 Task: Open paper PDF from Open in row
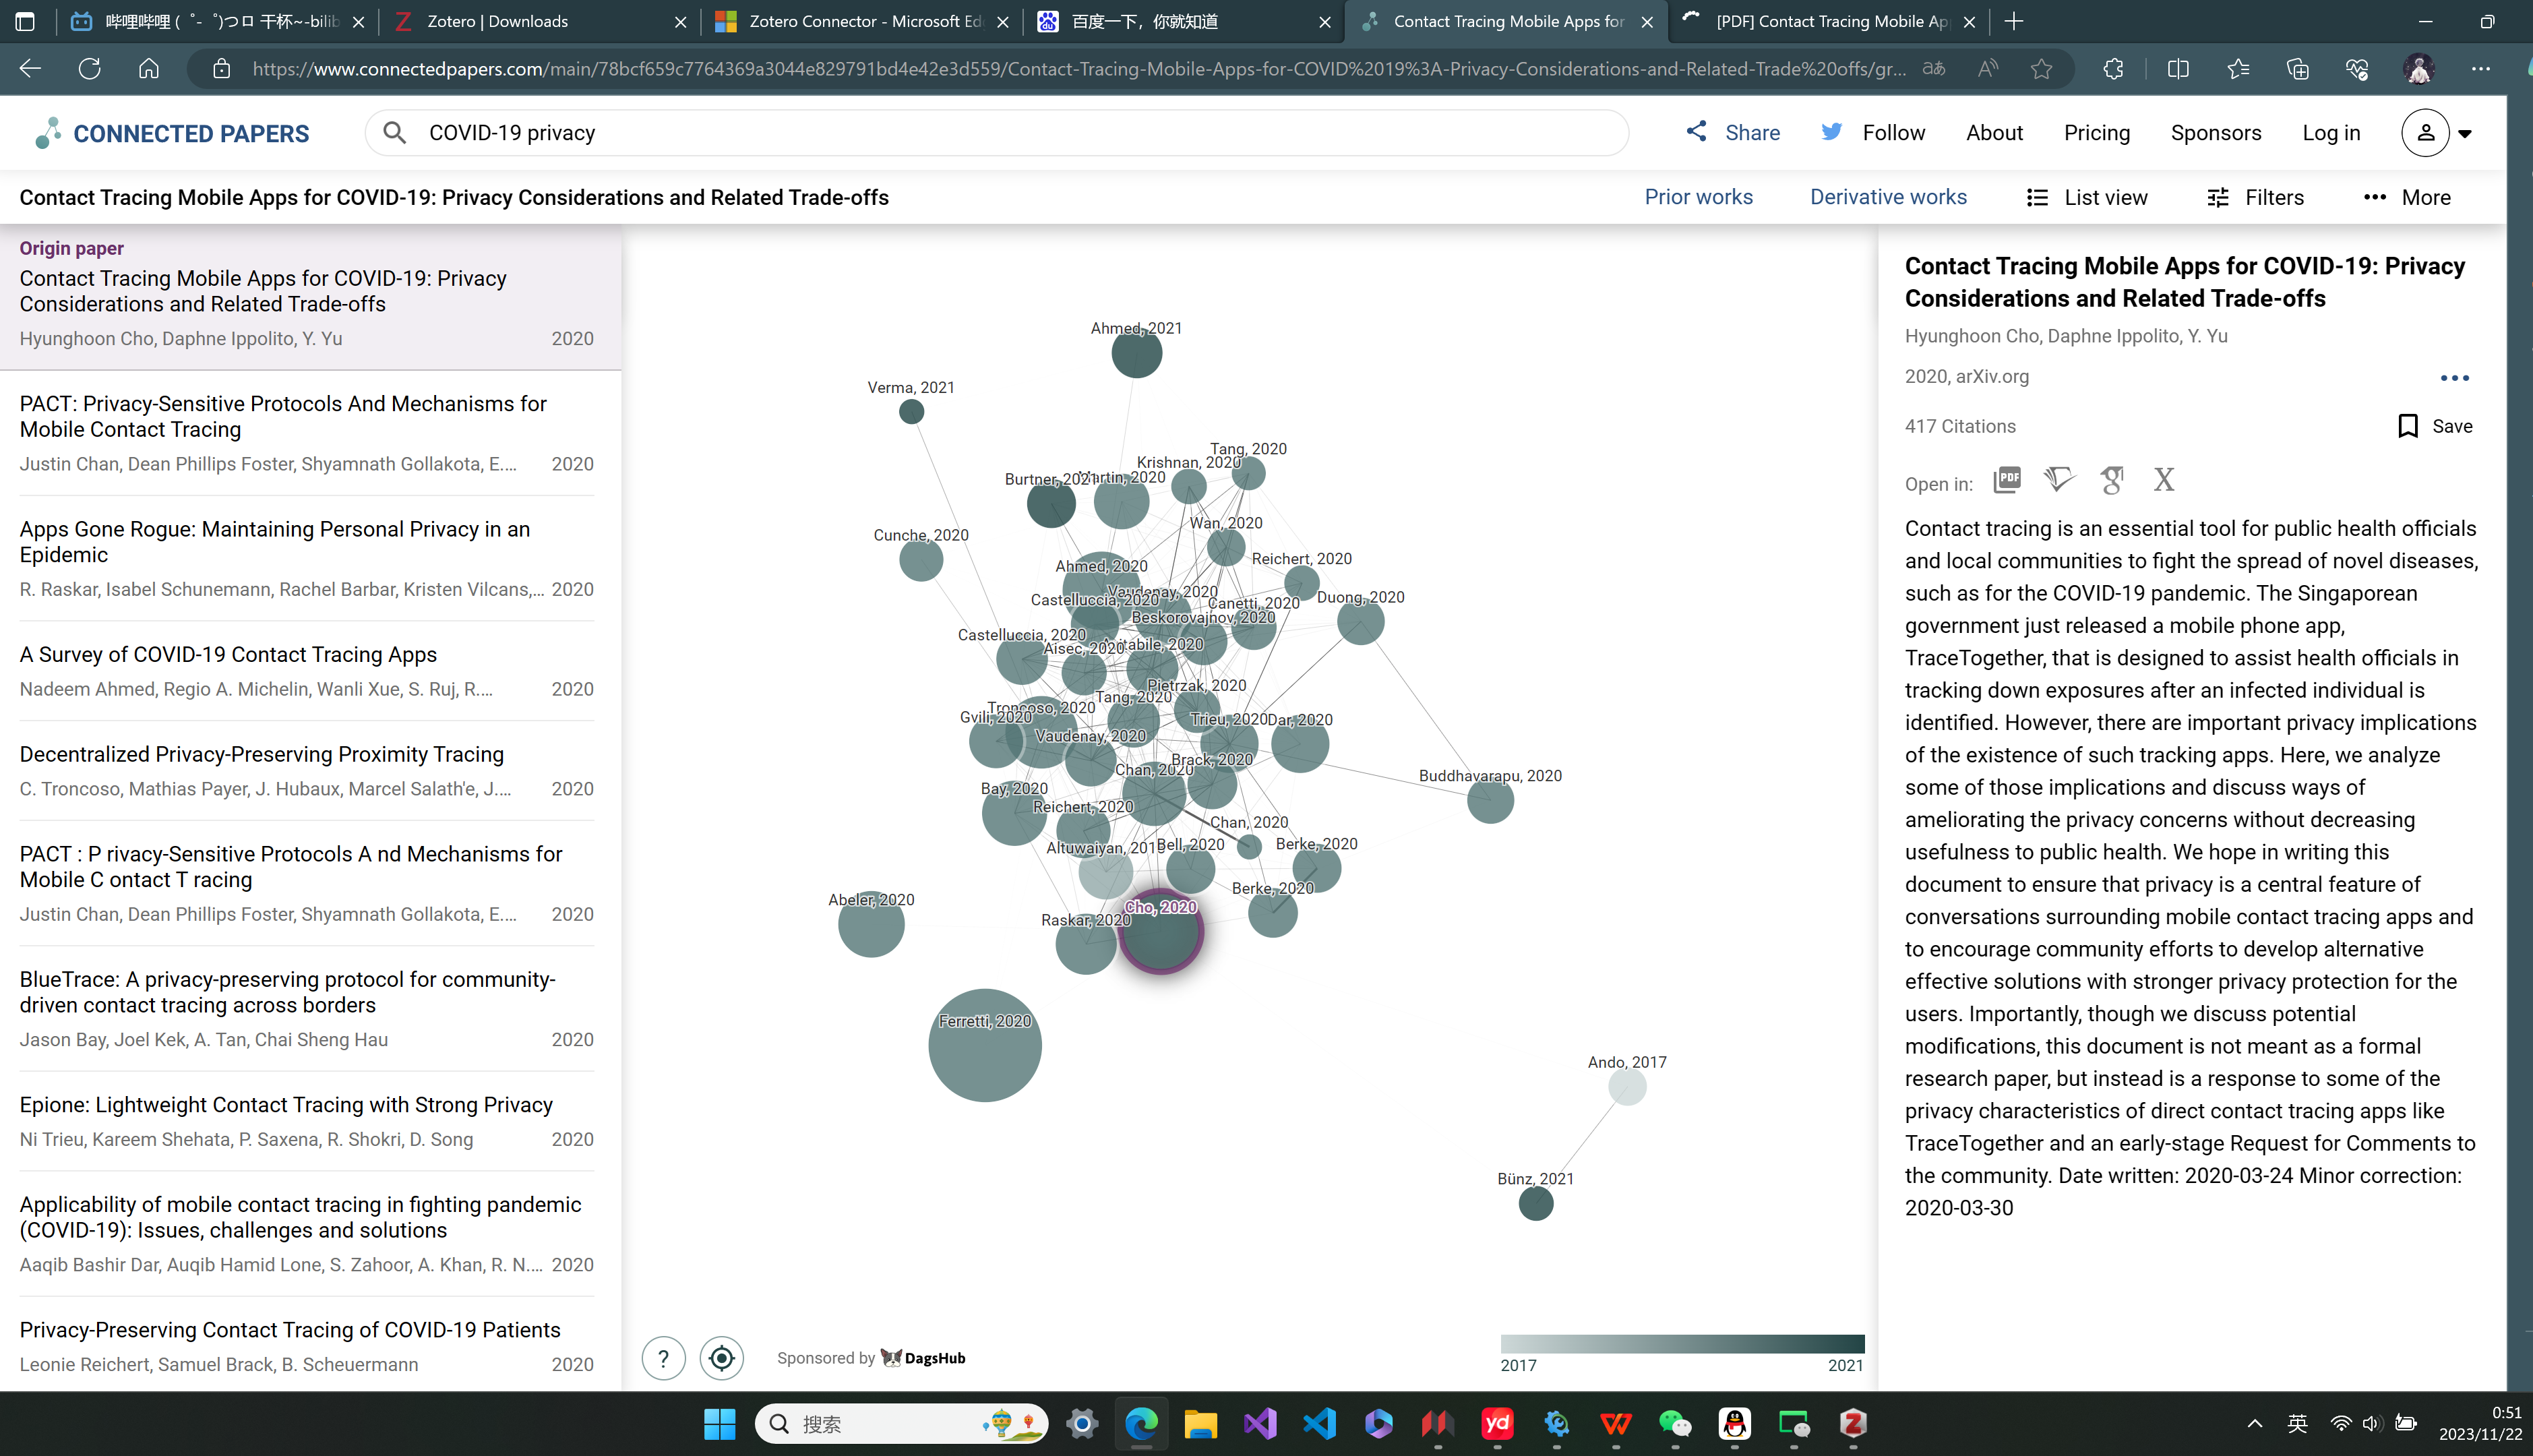pyautogui.click(x=2006, y=480)
